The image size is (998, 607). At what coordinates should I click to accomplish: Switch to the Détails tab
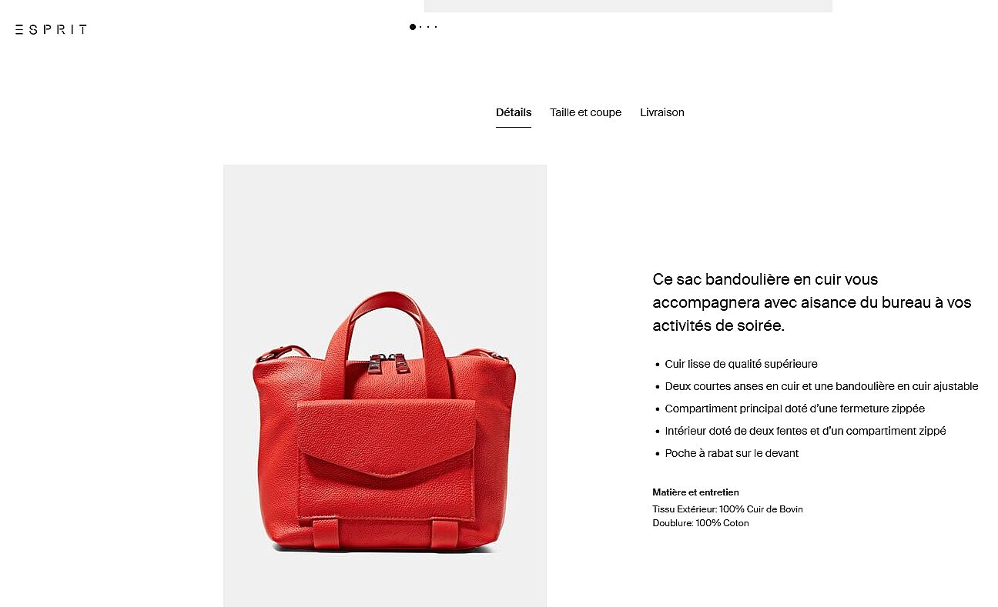coord(514,112)
